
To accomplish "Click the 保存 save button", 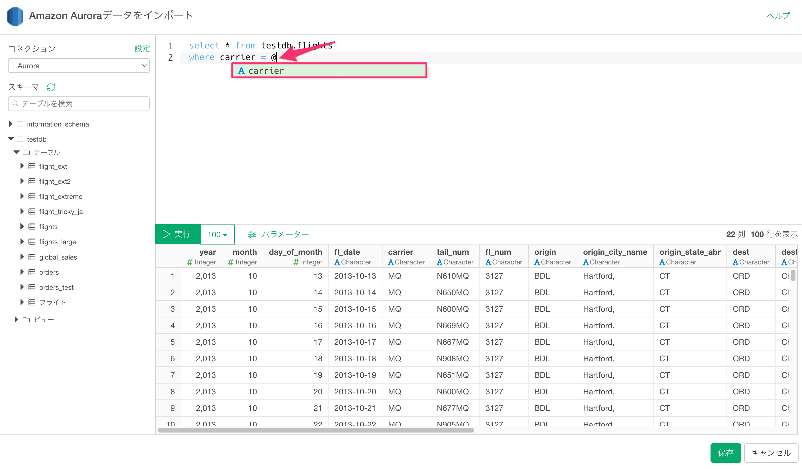I will pyautogui.click(x=725, y=452).
